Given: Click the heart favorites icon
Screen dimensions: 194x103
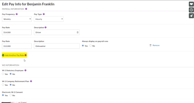Looking at the screenshot, I should click(191, 4).
